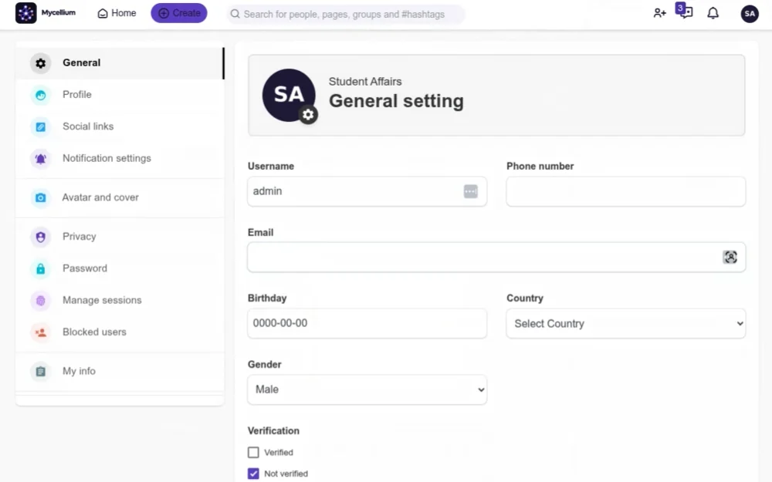Click the Student Affairs name text
Screen dimensions: 772x482
[x=365, y=82]
